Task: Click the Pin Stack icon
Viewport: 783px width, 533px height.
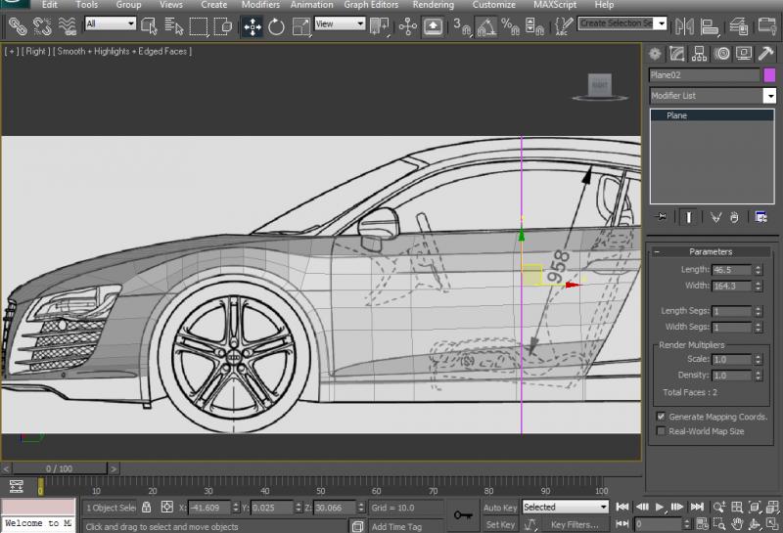Action: pyautogui.click(x=663, y=216)
